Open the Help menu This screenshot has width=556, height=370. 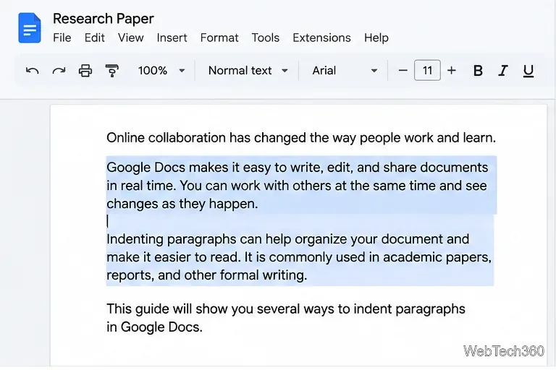pyautogui.click(x=376, y=38)
